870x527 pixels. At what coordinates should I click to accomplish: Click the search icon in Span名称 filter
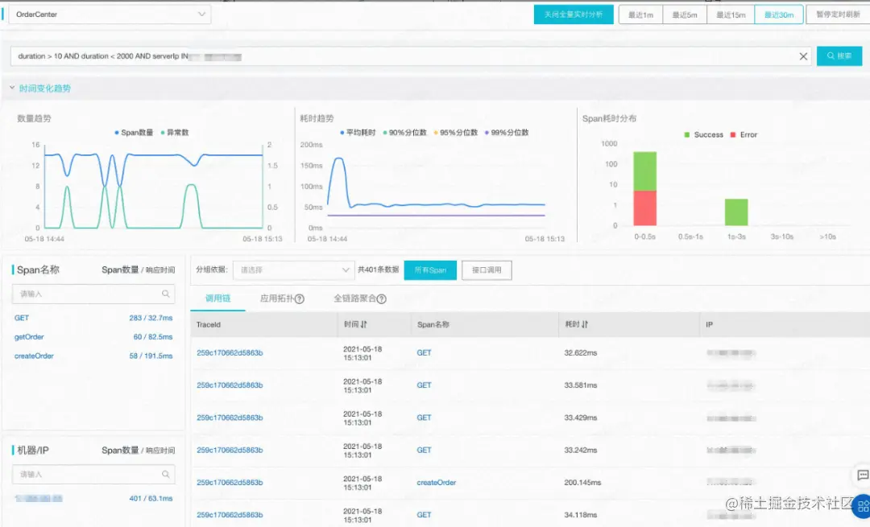click(165, 294)
